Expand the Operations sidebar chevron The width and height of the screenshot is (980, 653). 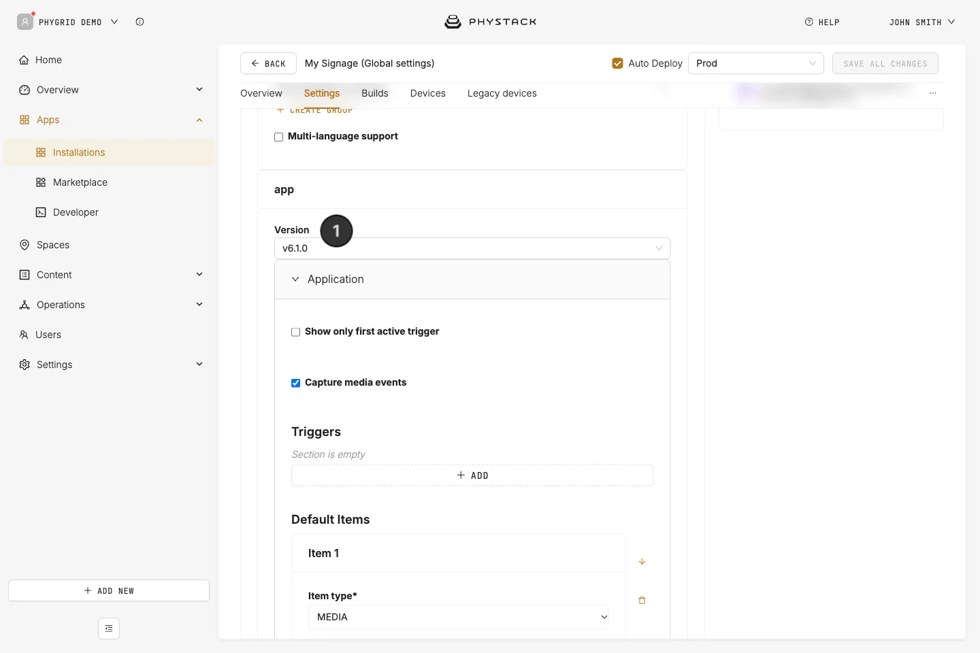click(199, 304)
